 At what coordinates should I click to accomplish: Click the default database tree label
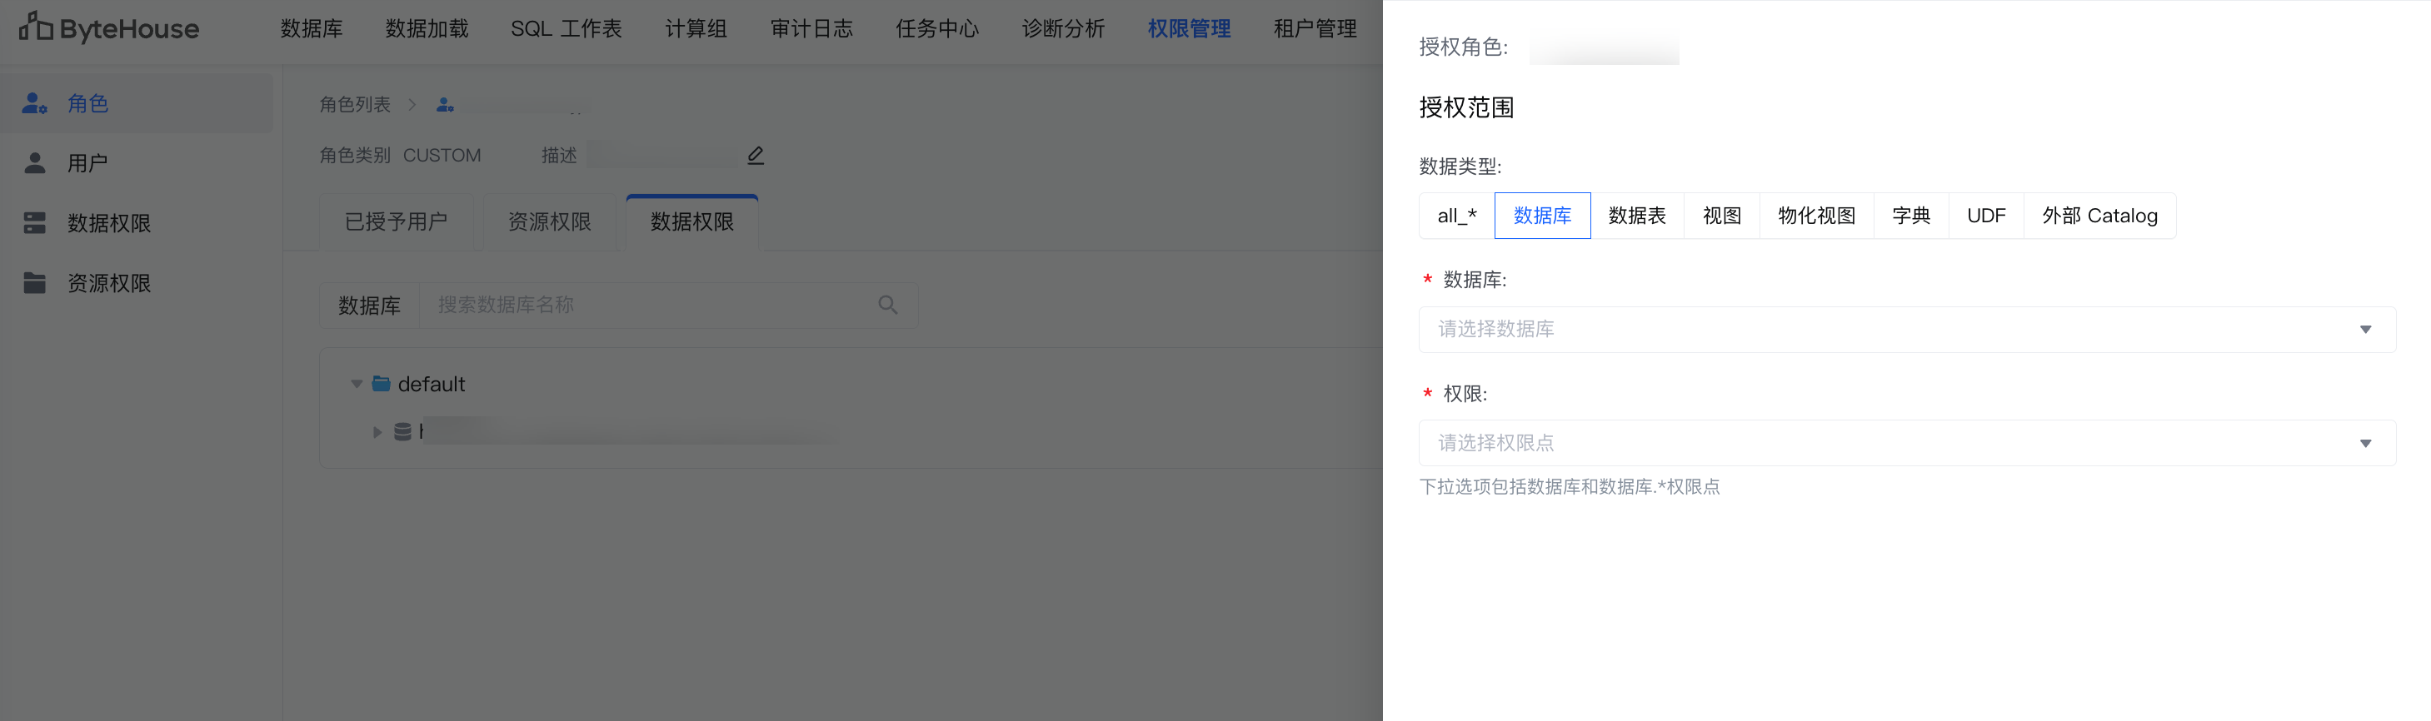432,385
